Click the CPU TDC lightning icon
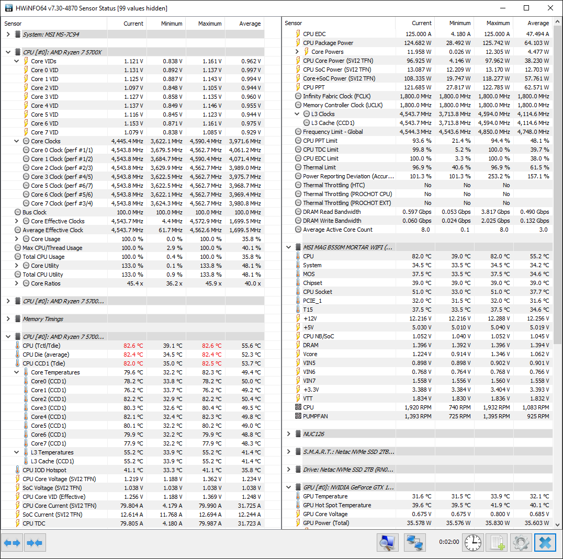The width and height of the screenshot is (563, 559). 18,523
